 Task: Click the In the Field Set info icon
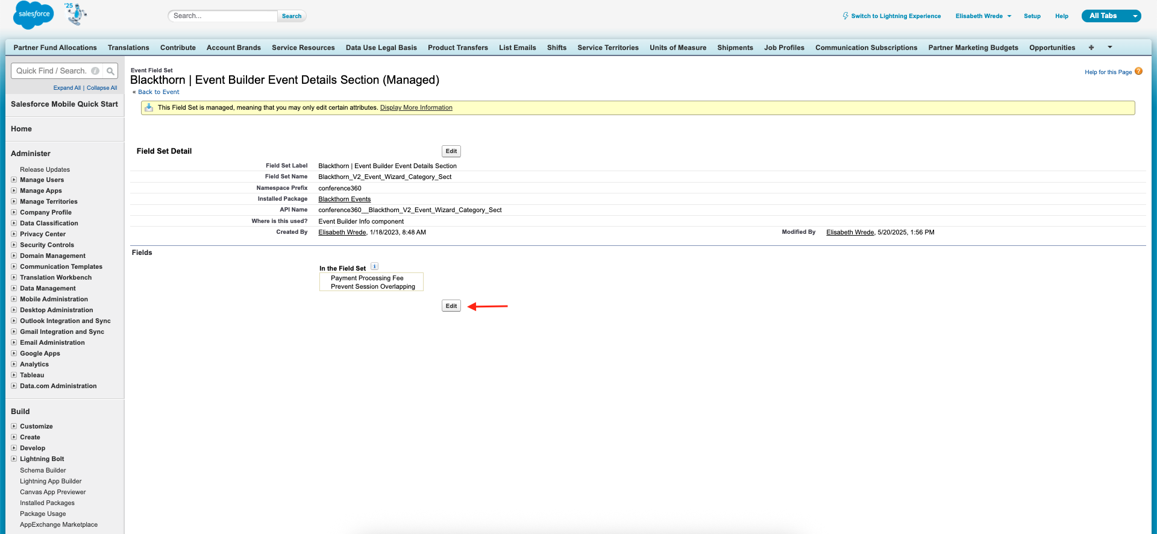374,266
